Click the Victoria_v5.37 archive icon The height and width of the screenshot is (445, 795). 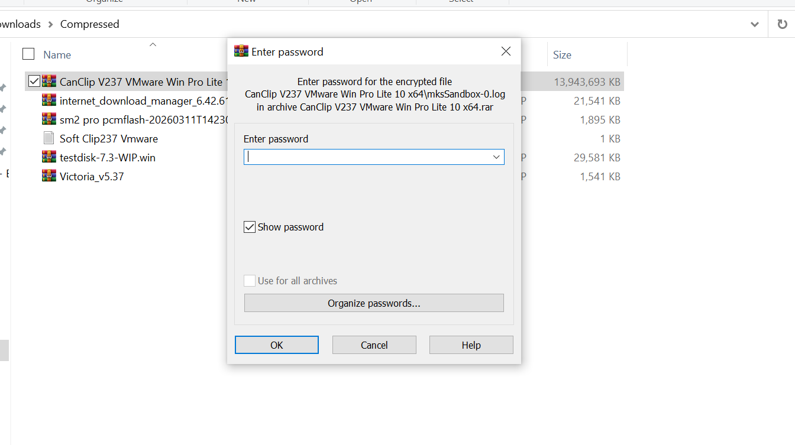(x=49, y=176)
